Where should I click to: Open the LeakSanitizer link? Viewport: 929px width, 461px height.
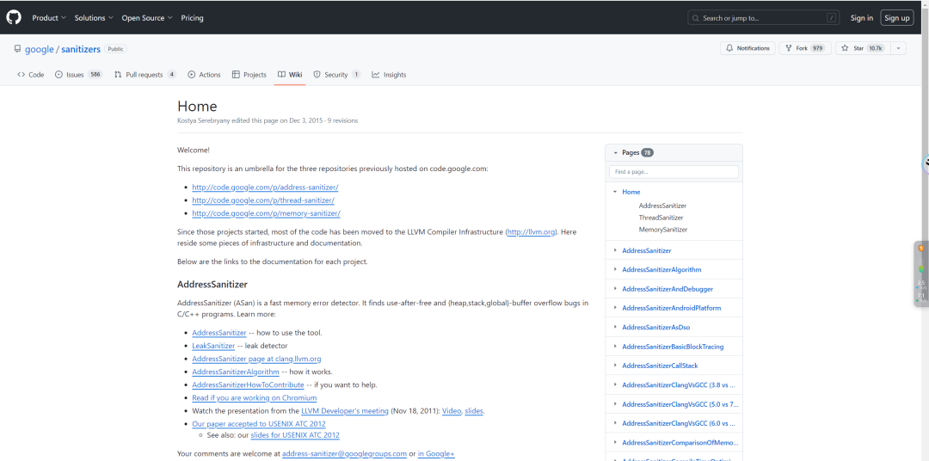click(x=213, y=346)
